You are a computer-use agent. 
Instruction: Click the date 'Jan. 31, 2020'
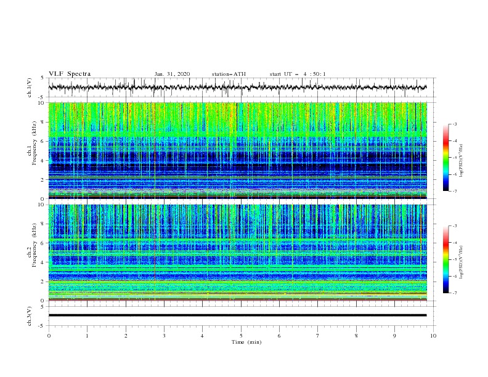click(x=172, y=74)
